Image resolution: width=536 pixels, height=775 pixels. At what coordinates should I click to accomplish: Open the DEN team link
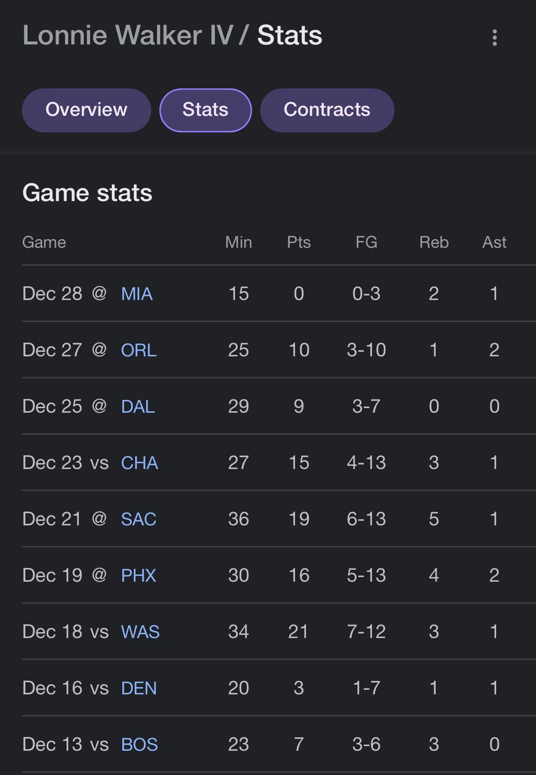139,688
